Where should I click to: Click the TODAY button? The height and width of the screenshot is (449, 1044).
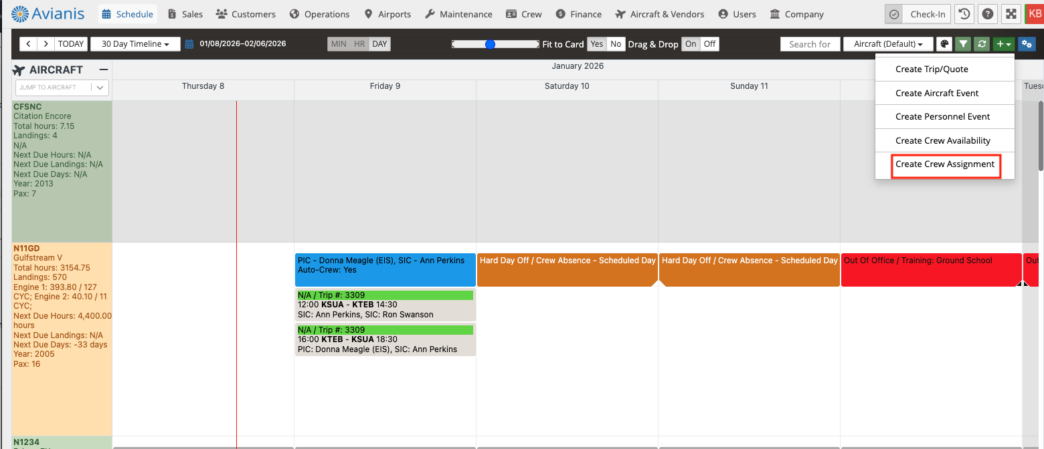71,44
